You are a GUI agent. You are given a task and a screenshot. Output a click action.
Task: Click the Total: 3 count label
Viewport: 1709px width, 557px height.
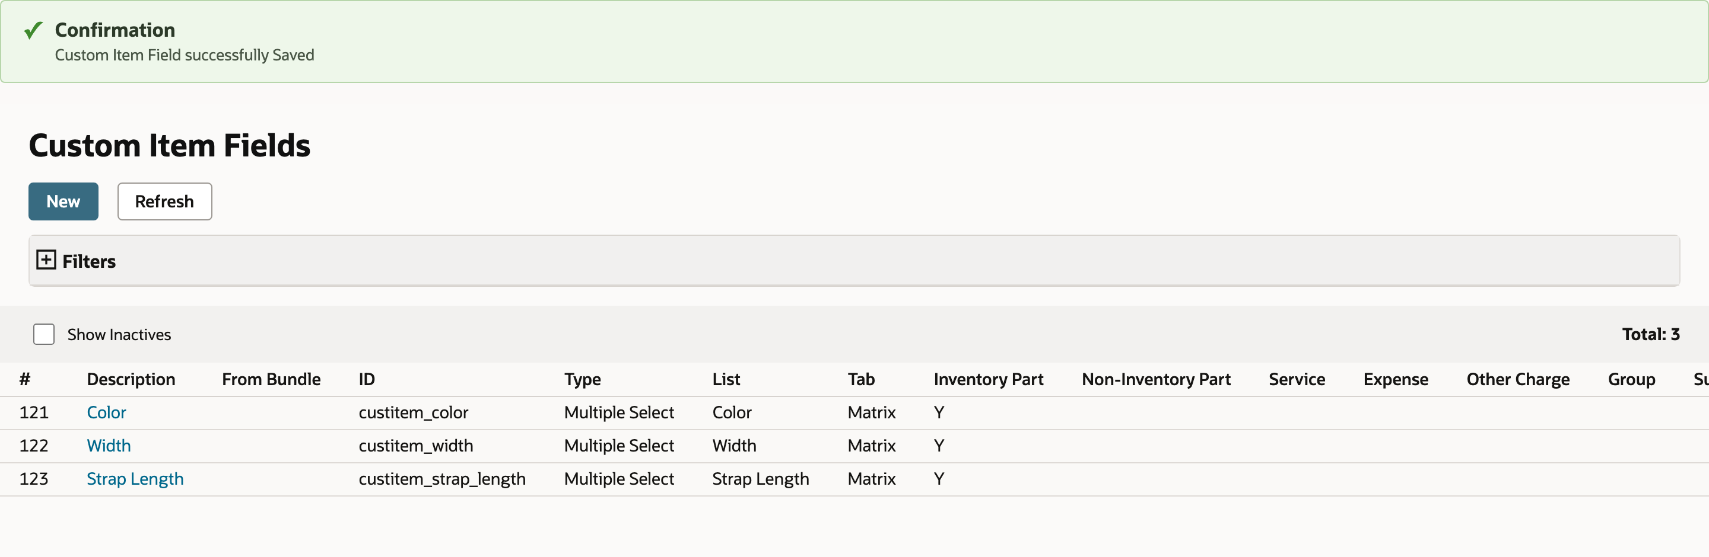1651,334
